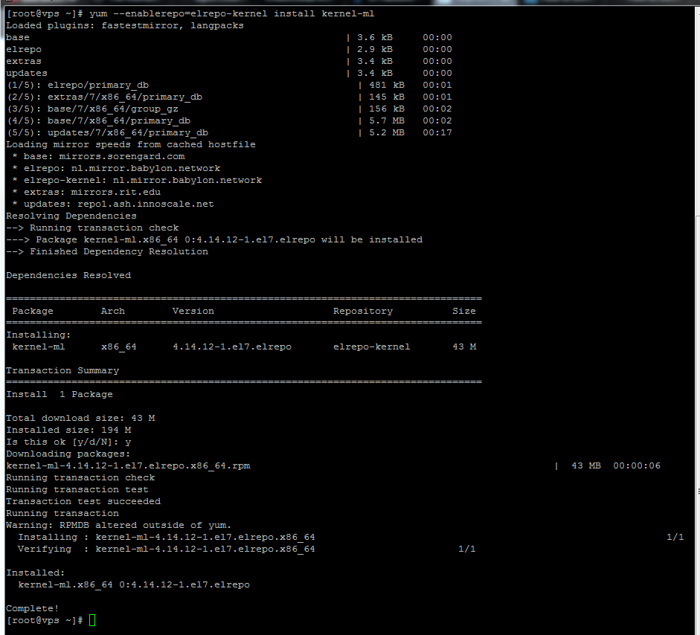Click the 'Warning: RPMDB altered outside of yum' line
Image resolution: width=700 pixels, height=635 pixels.
(119, 525)
